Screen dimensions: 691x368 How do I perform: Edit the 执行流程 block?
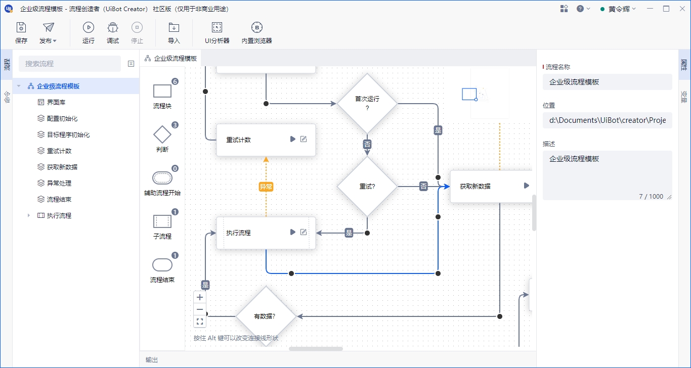(x=304, y=232)
